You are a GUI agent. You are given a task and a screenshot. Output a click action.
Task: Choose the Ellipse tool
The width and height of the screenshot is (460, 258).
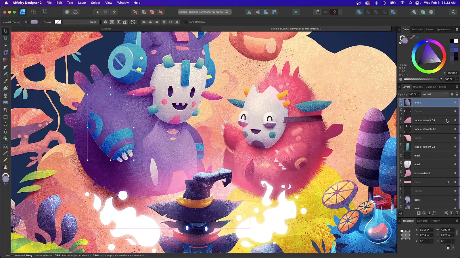[5, 124]
